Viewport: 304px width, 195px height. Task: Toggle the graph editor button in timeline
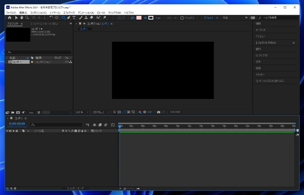tap(113, 125)
